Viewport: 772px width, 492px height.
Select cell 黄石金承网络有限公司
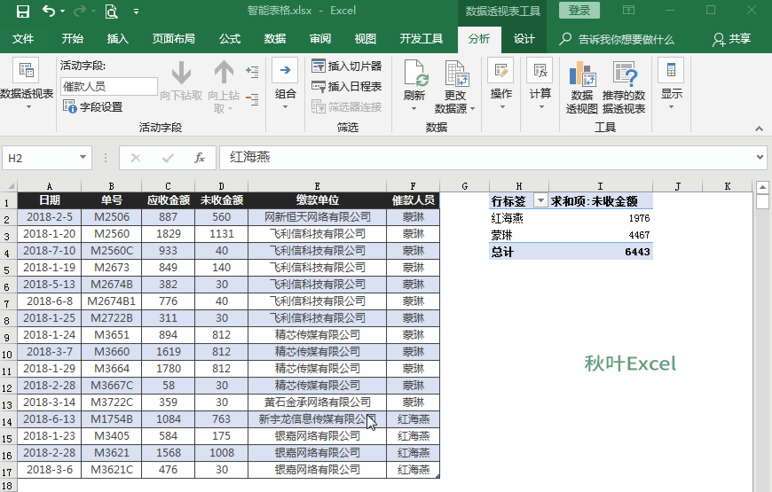coord(317,402)
